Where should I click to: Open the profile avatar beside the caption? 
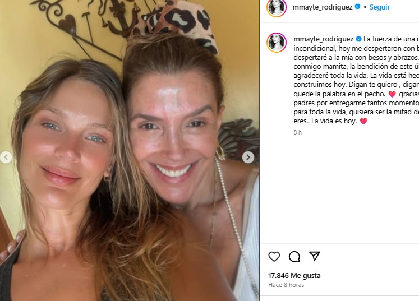coord(277,43)
